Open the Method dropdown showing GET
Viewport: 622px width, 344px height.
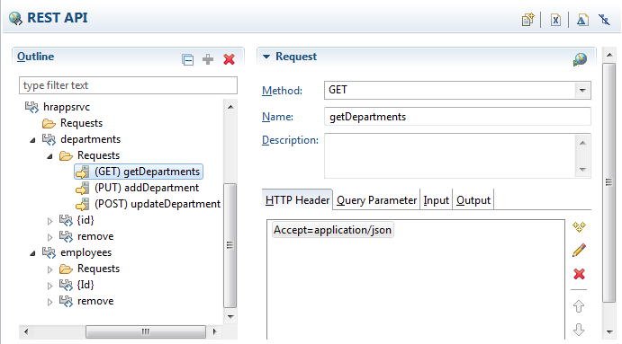coord(582,90)
